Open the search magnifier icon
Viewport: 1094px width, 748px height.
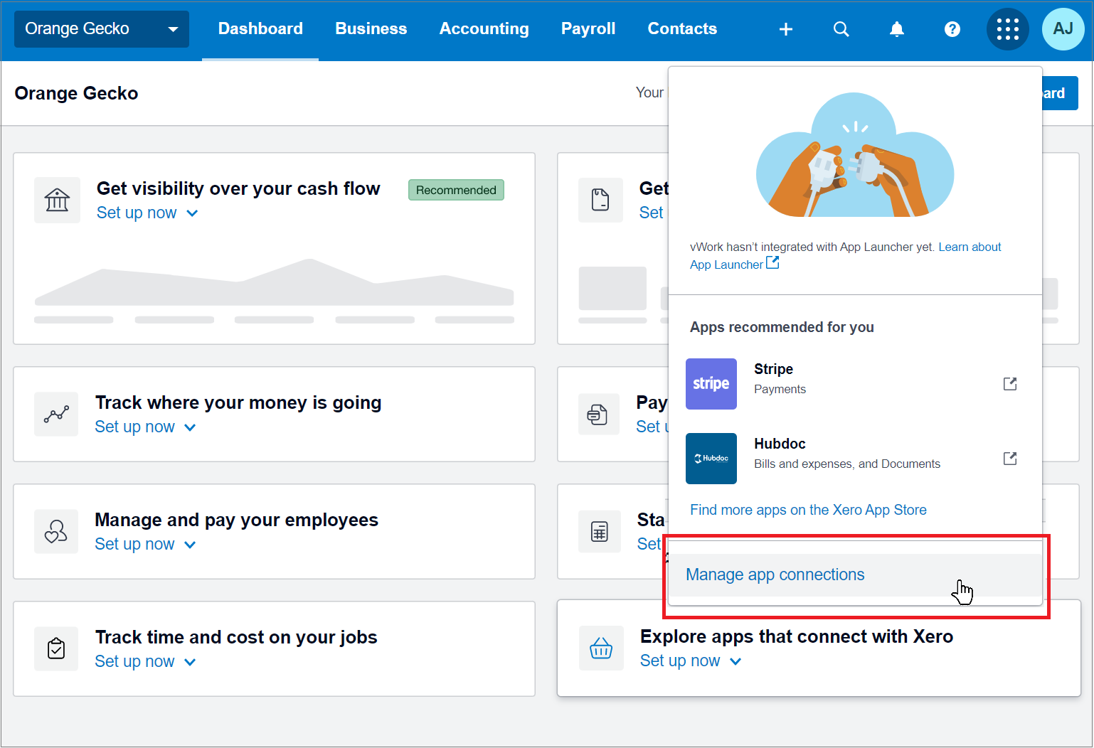tap(841, 29)
